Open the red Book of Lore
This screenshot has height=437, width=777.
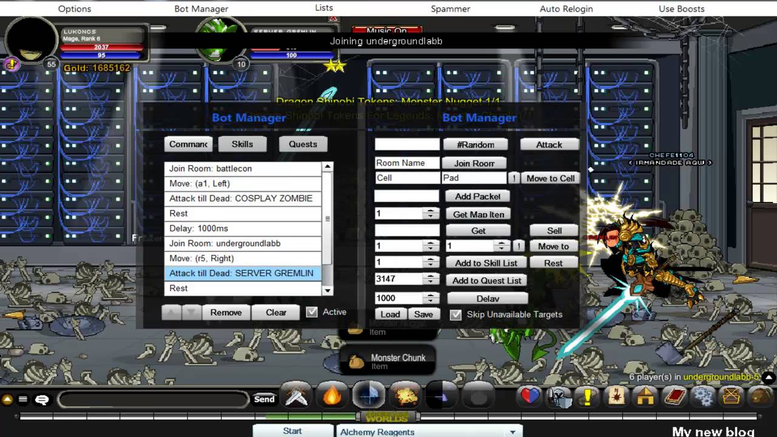674,396
